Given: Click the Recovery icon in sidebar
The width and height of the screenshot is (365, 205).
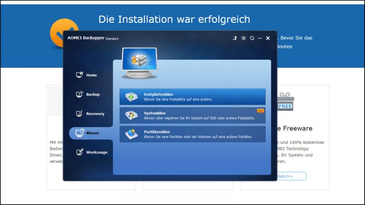Looking at the screenshot, I should pos(79,113).
